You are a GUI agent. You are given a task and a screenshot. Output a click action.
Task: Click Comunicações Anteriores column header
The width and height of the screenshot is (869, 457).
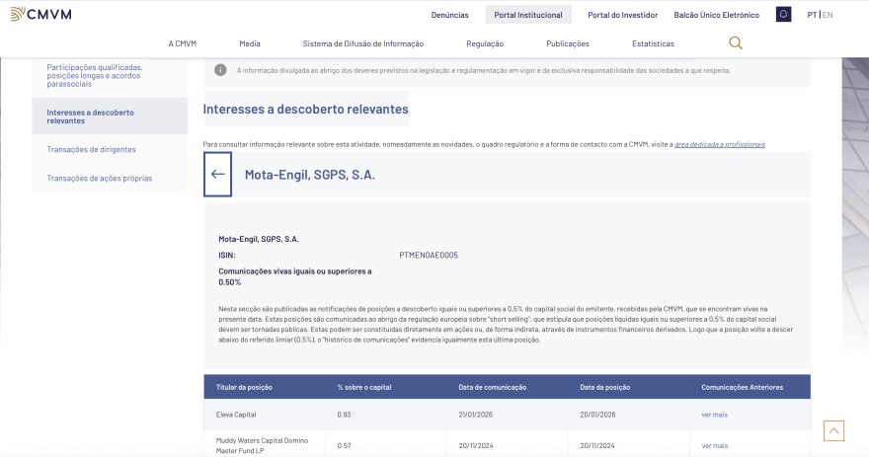pyautogui.click(x=742, y=387)
